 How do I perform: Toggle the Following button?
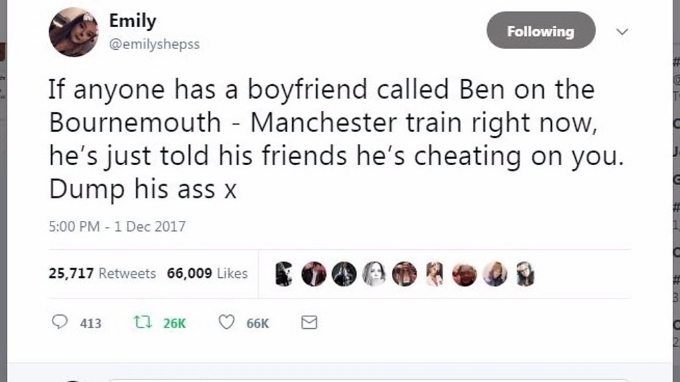coord(541,31)
